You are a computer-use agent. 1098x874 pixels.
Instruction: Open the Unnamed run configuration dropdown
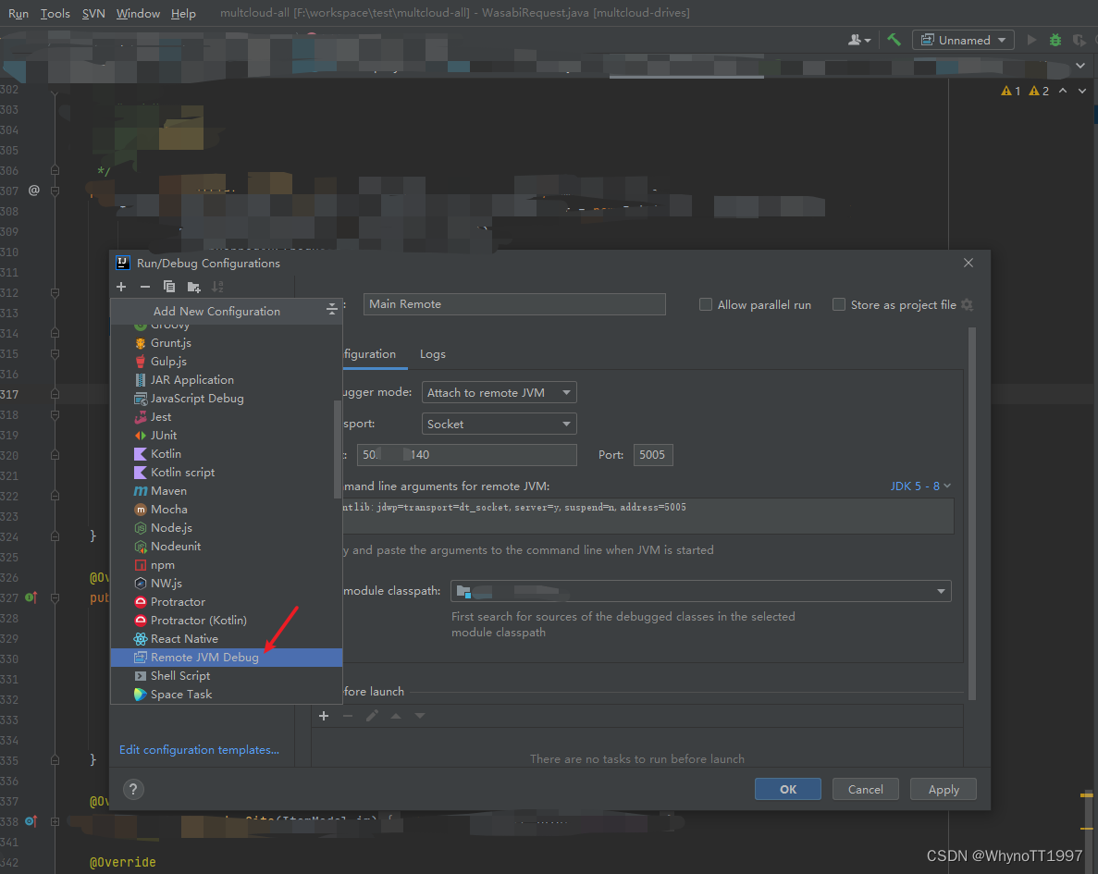pos(964,40)
